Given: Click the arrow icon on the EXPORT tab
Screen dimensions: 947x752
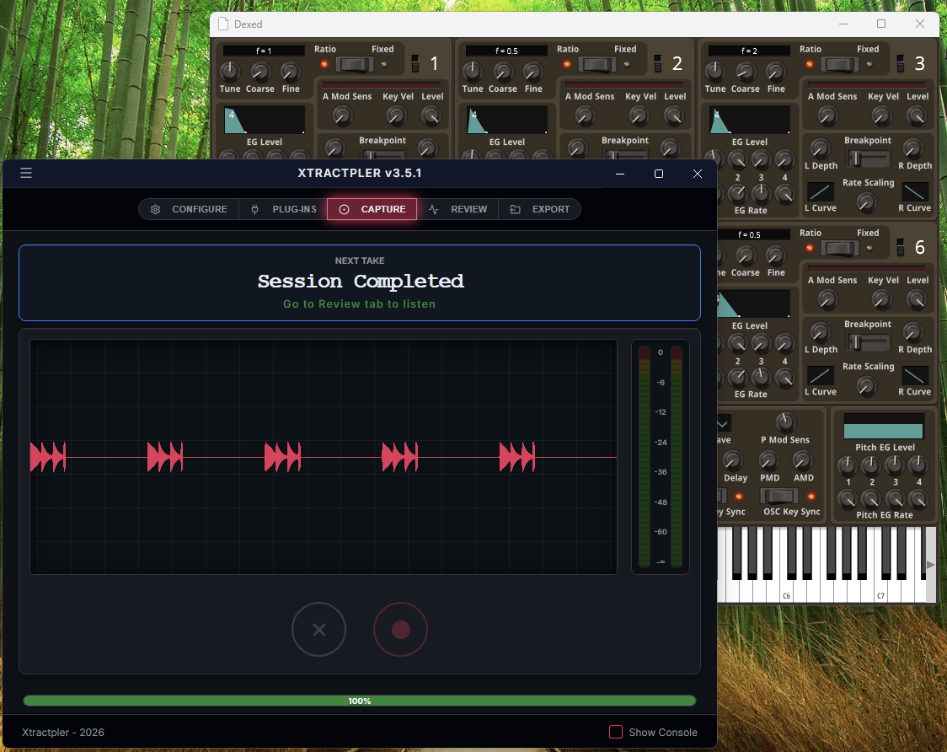Looking at the screenshot, I should tap(514, 208).
